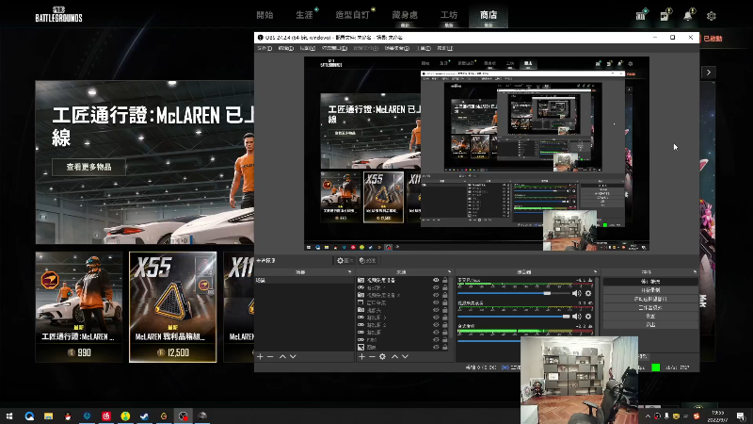Click the top button in OBS controls panel
The image size is (753, 424).
(x=650, y=282)
